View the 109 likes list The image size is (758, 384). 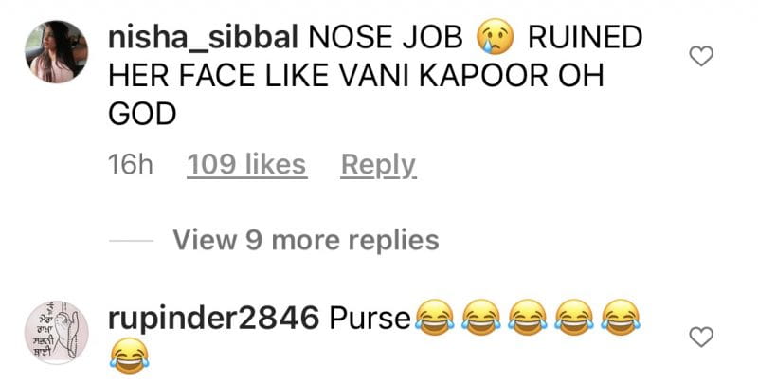pos(246,165)
